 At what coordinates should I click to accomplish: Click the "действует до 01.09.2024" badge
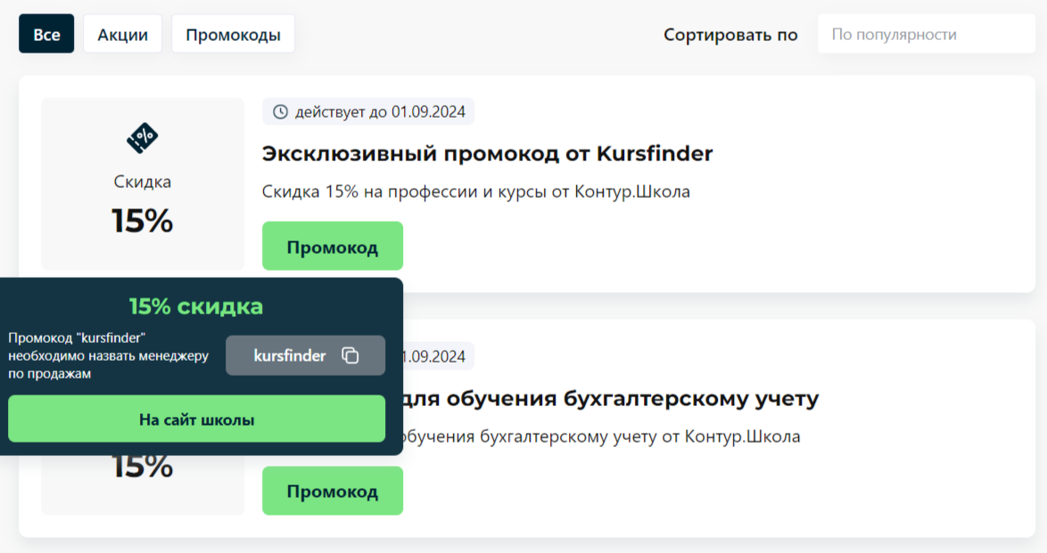click(x=368, y=112)
